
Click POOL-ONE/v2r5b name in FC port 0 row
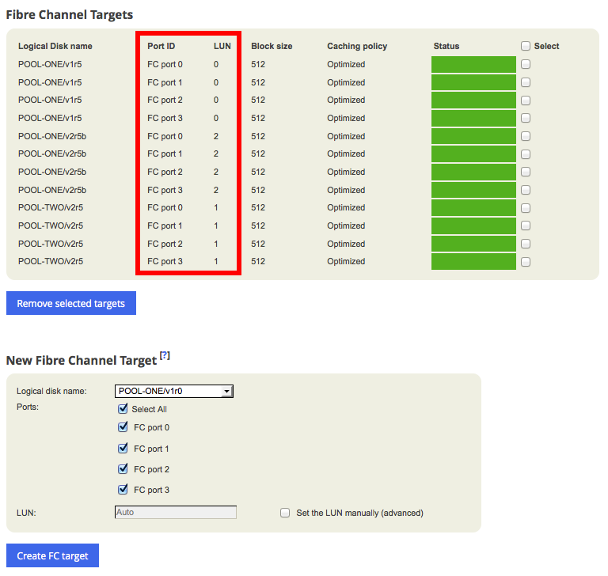pos(52,136)
